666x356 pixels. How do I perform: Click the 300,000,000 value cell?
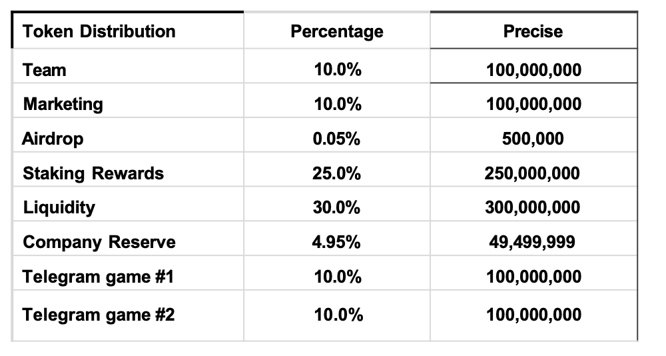click(x=533, y=204)
